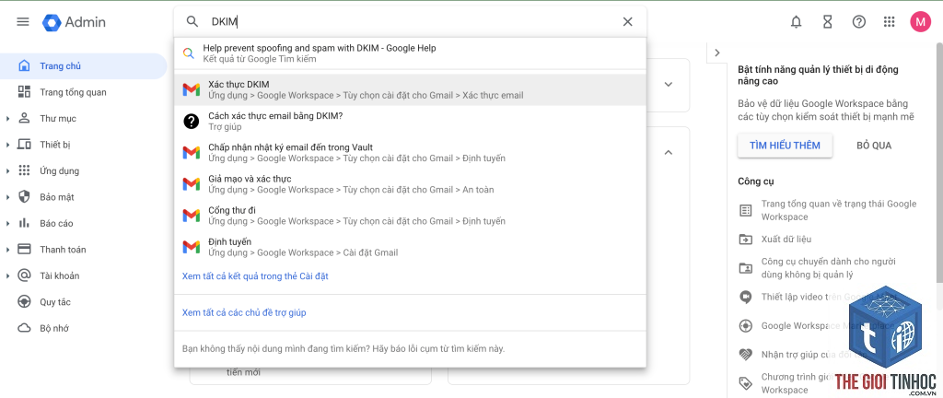This screenshot has width=943, height=398.
Task: Expand the Báo cáo menu arrow
Action: [7, 224]
